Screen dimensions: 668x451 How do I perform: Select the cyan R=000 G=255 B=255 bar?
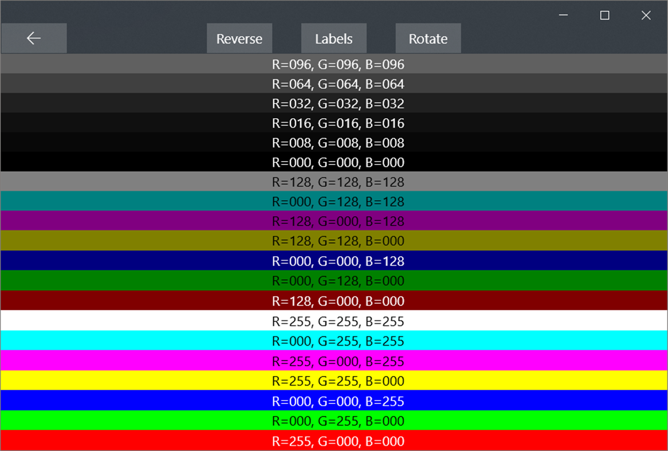click(334, 341)
